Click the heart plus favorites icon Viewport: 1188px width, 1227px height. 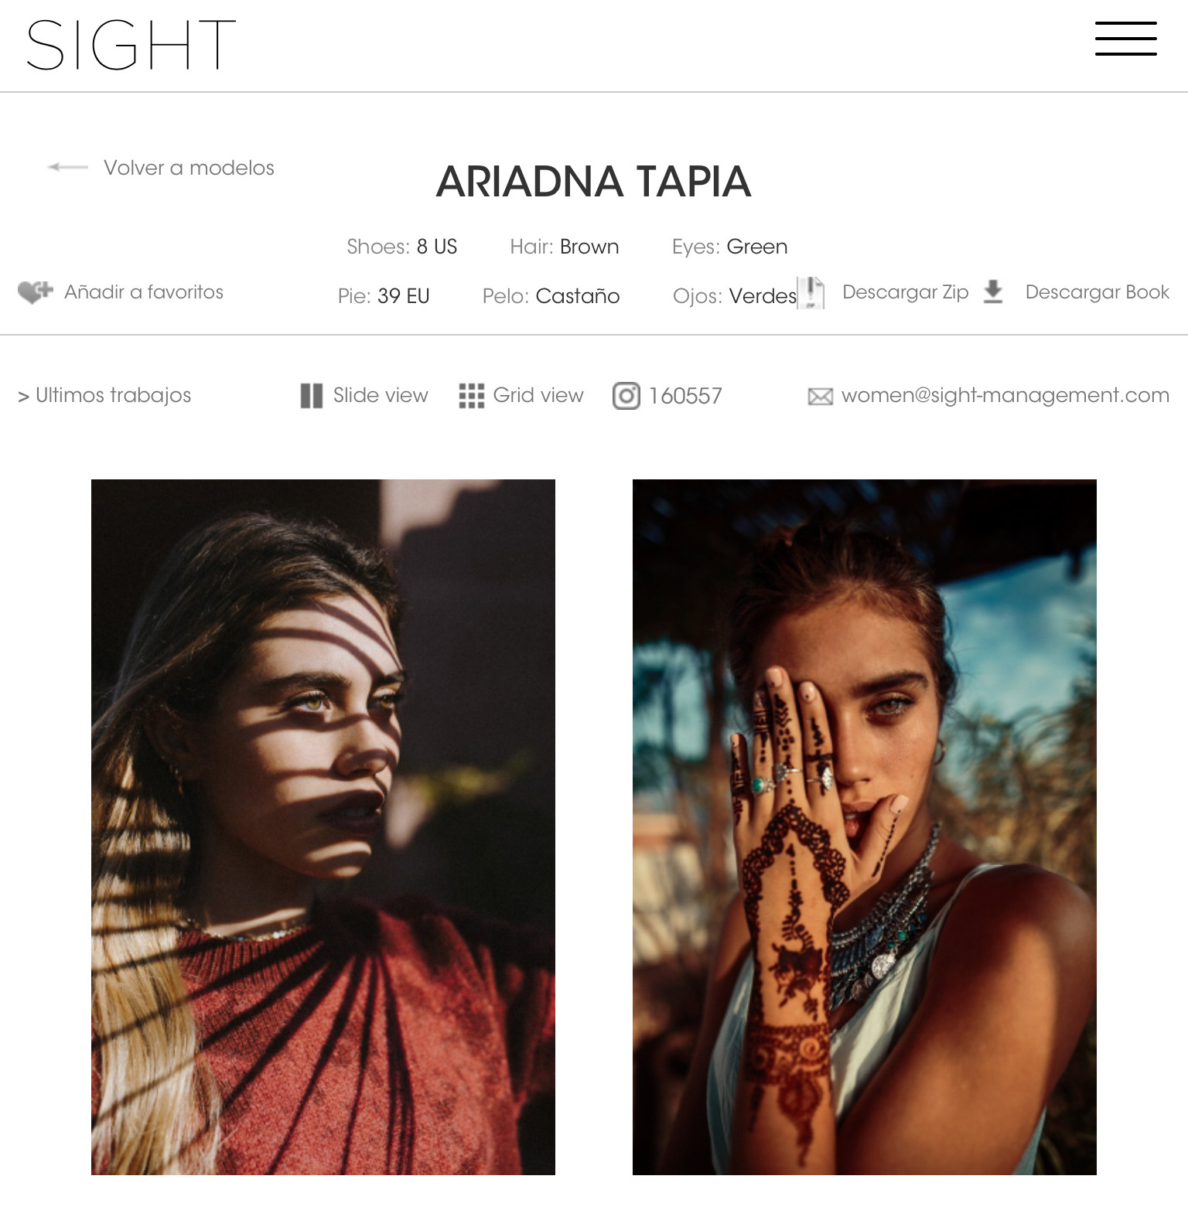click(35, 292)
